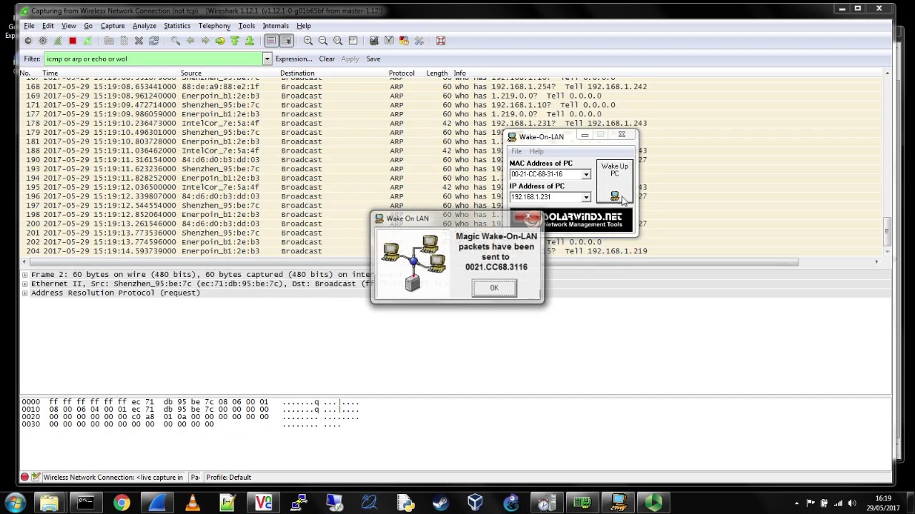The height and width of the screenshot is (514, 915).
Task: Click the Expression... button
Action: (x=294, y=59)
